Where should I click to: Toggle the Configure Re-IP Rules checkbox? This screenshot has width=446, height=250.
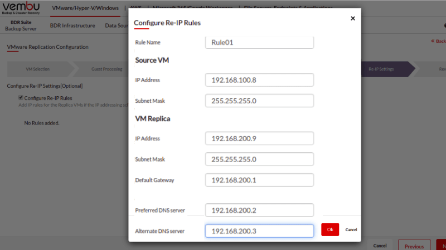click(21, 98)
